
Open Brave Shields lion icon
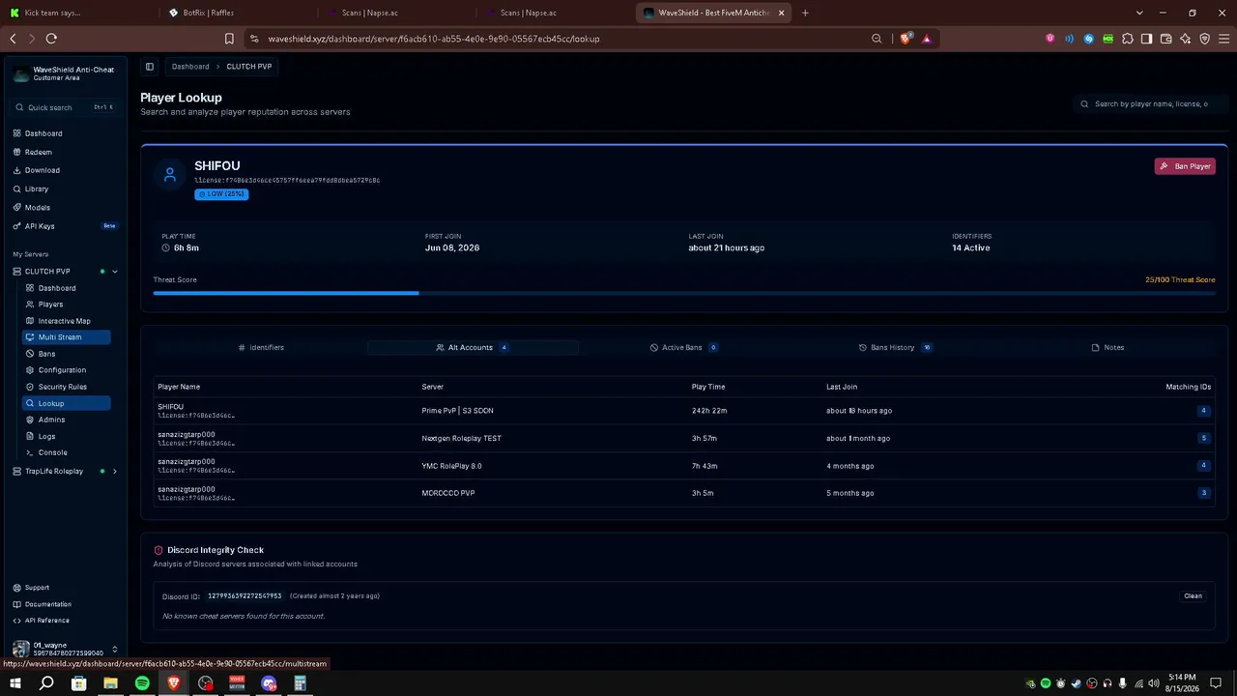click(906, 39)
